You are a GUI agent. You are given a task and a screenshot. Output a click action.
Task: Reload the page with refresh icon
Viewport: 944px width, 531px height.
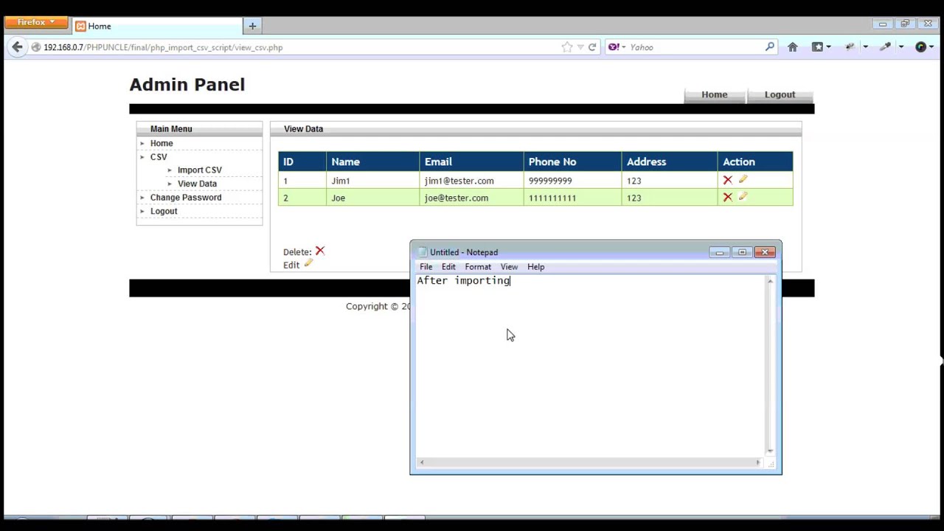point(592,47)
